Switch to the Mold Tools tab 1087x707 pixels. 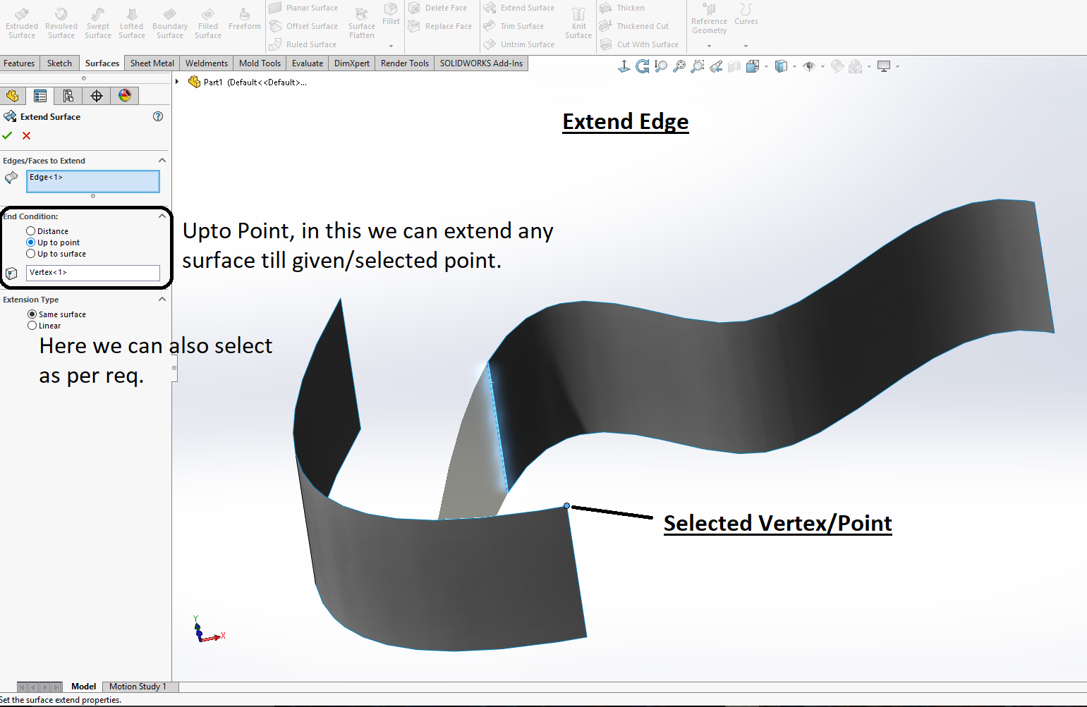[260, 63]
